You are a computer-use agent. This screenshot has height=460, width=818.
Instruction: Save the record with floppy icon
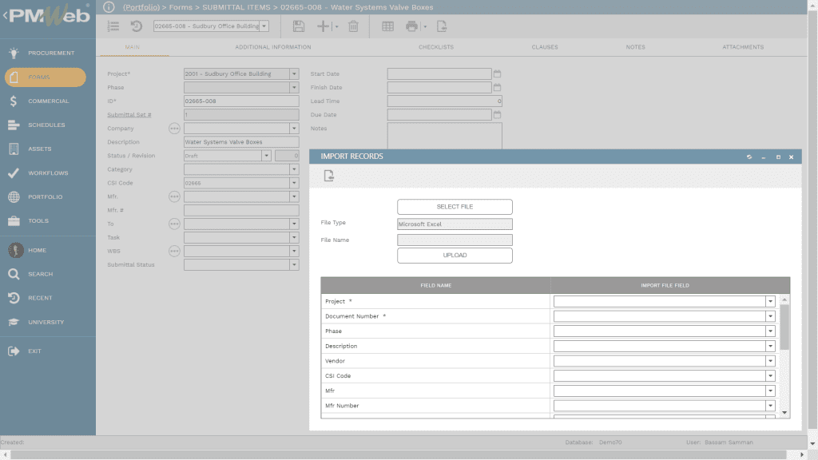tap(299, 26)
